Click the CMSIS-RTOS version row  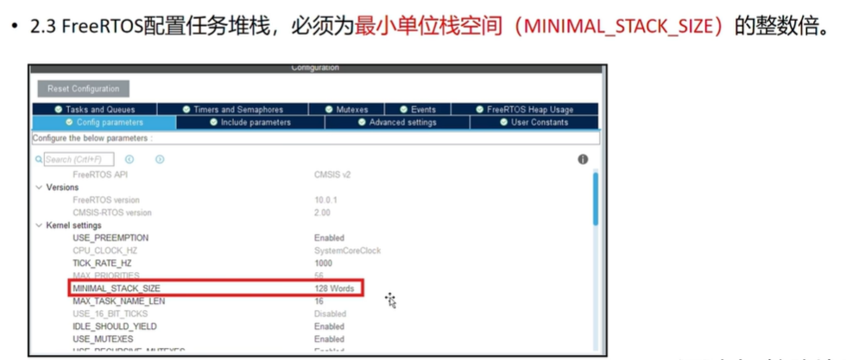(111, 212)
